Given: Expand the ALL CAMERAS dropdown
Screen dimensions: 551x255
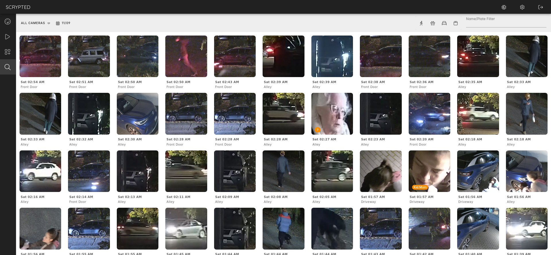Looking at the screenshot, I should tap(36, 23).
